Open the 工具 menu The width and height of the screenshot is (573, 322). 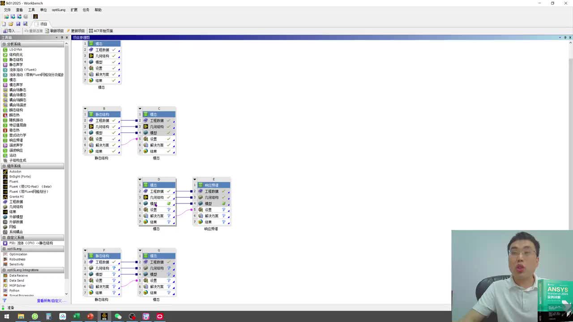(31, 10)
